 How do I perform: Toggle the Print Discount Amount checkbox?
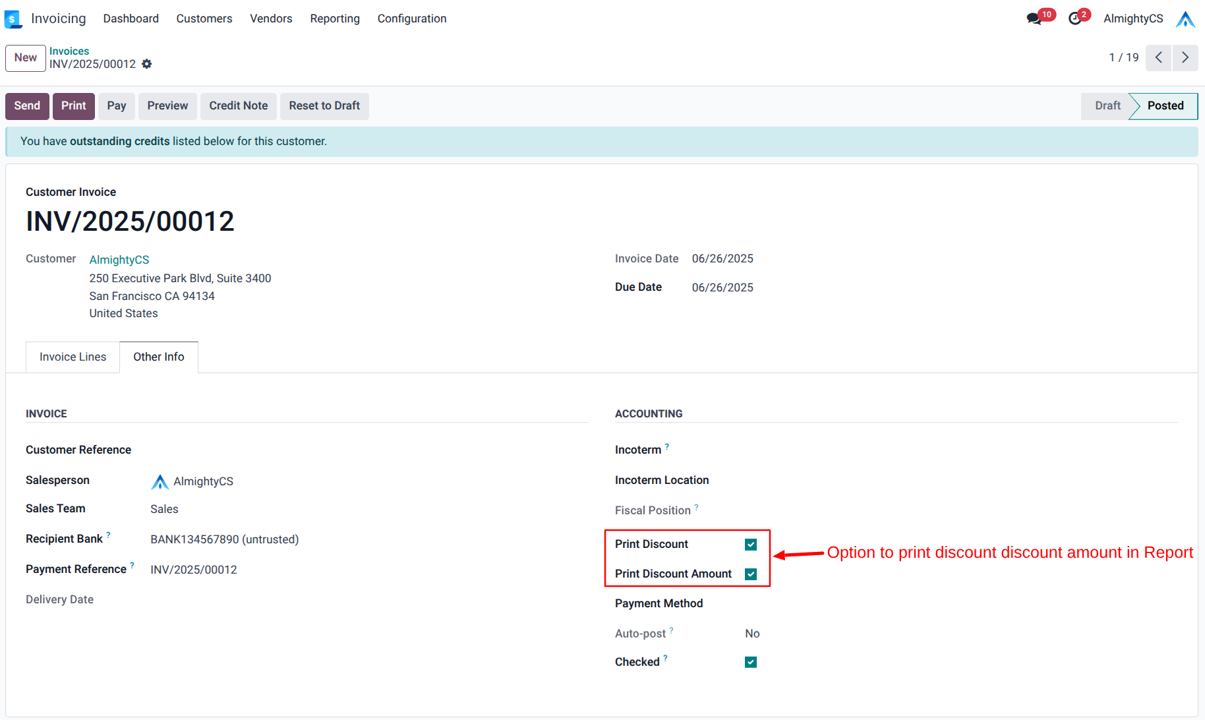click(750, 574)
